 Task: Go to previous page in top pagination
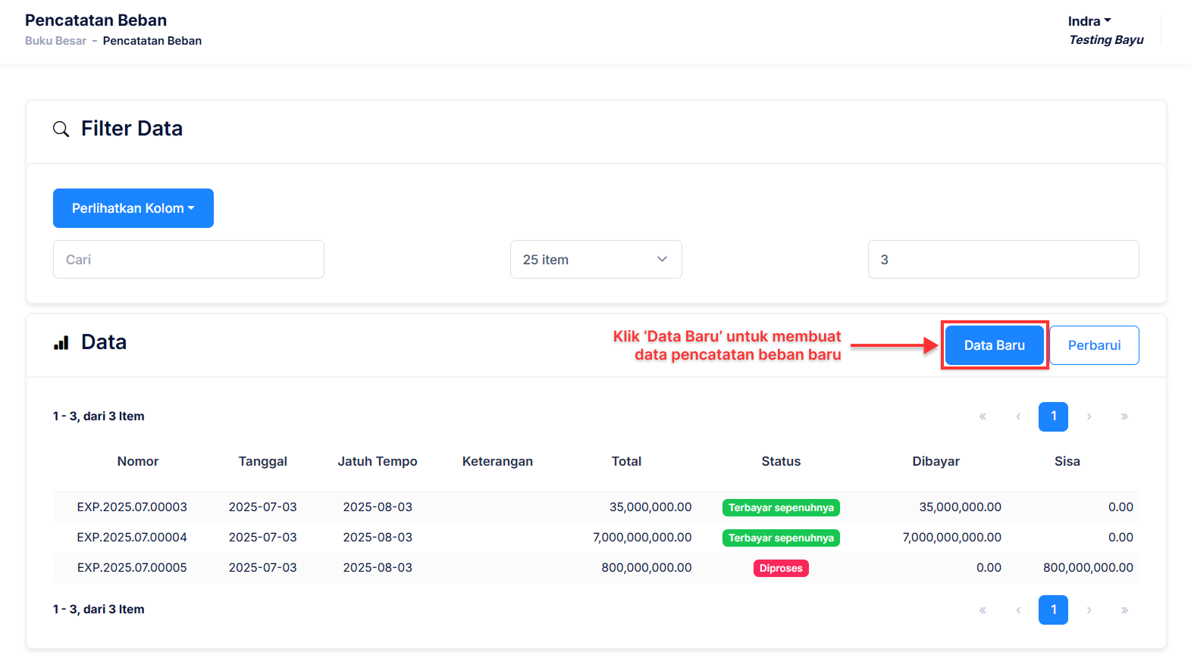click(1018, 416)
